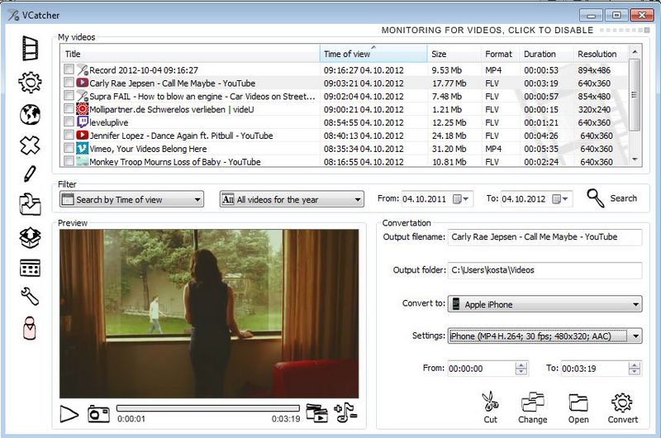Click the video list scroll up arrow
Image resolution: width=661 pixels, height=438 pixels.
tap(635, 51)
